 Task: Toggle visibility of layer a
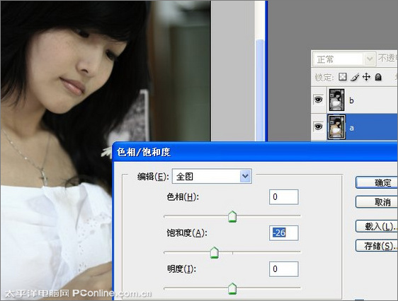pos(318,126)
